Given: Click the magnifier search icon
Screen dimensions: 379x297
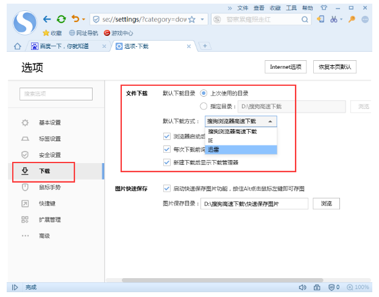Looking at the screenshot, I should pos(305,19).
